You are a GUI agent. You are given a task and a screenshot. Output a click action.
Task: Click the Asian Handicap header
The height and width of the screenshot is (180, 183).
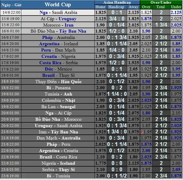[x=117, y=2]
